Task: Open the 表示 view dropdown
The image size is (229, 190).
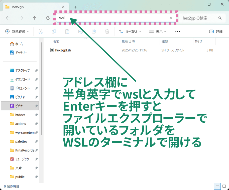Action: 158,31
